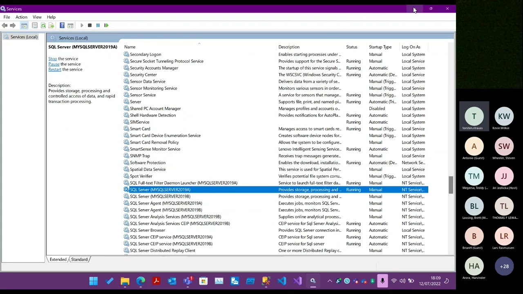Open blue Visual Studio Code taskbar icon
The width and height of the screenshot is (523, 294).
pos(282,281)
